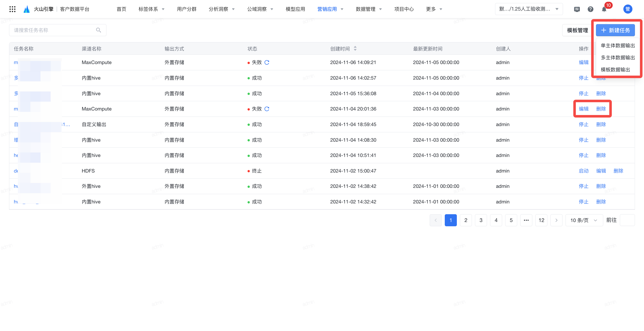
Task: Open the user avatar menu
Action: pos(628,9)
